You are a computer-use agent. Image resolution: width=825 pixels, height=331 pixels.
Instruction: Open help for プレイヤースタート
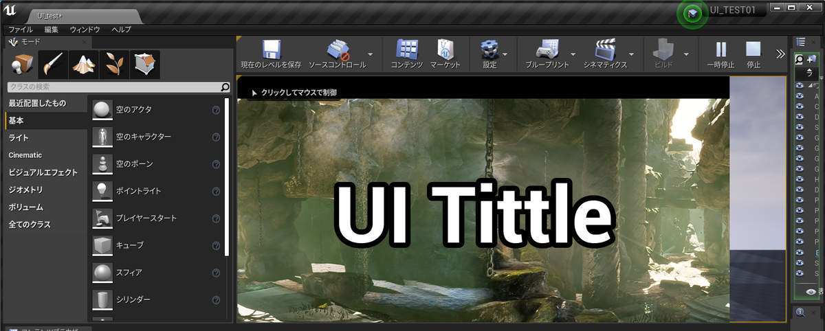(216, 218)
